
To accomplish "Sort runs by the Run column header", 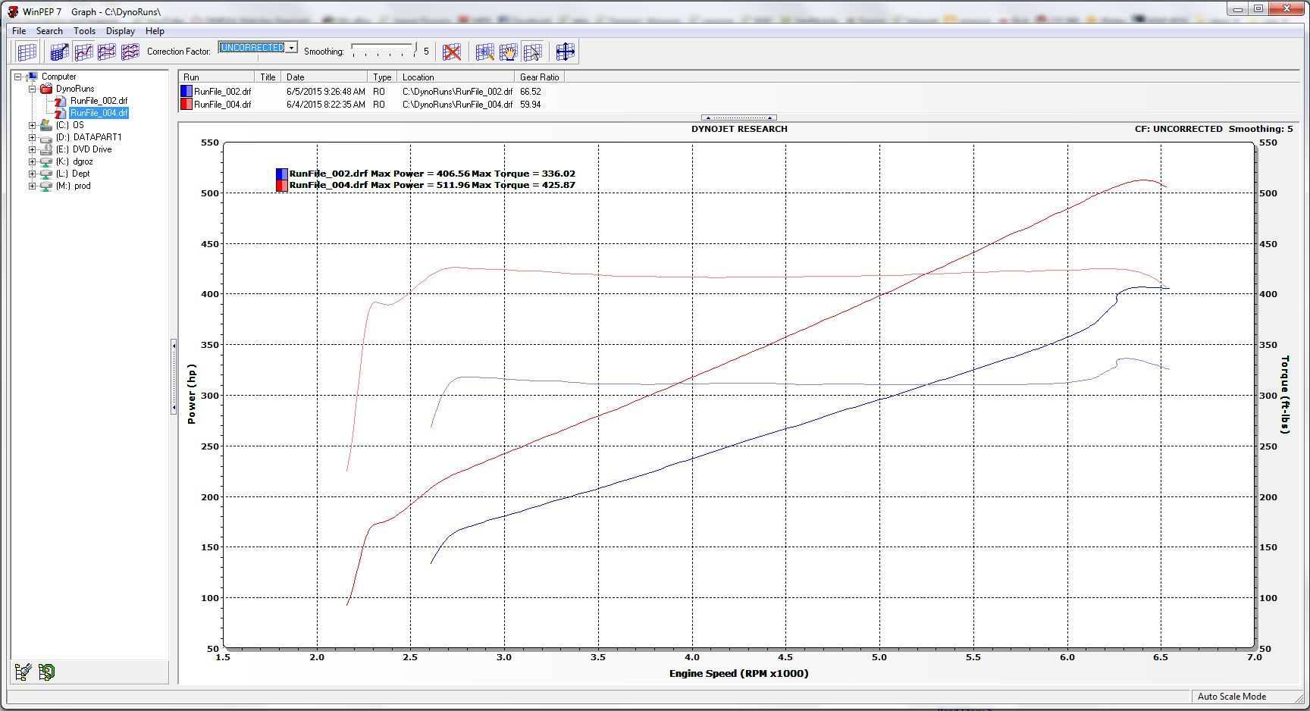I will coord(217,77).
